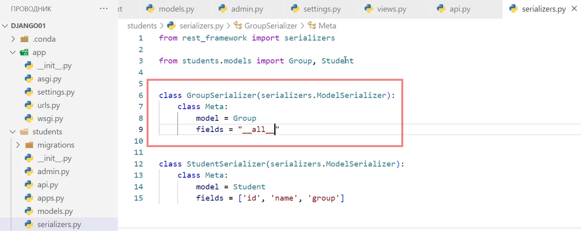Open urls.py in the file tree

tap(49, 105)
